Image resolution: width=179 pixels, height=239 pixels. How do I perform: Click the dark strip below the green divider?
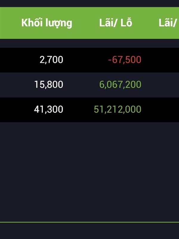pyautogui.click(x=89, y=231)
